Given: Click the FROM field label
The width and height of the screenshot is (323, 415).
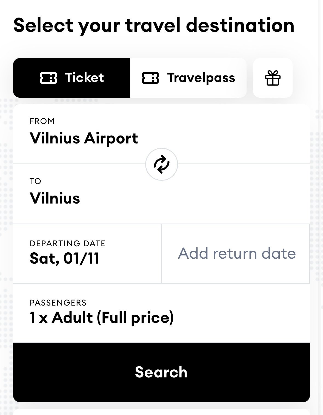Looking at the screenshot, I should [x=42, y=121].
